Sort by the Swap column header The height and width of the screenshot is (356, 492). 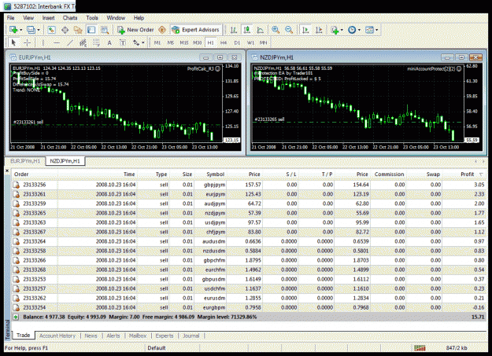tap(433, 174)
